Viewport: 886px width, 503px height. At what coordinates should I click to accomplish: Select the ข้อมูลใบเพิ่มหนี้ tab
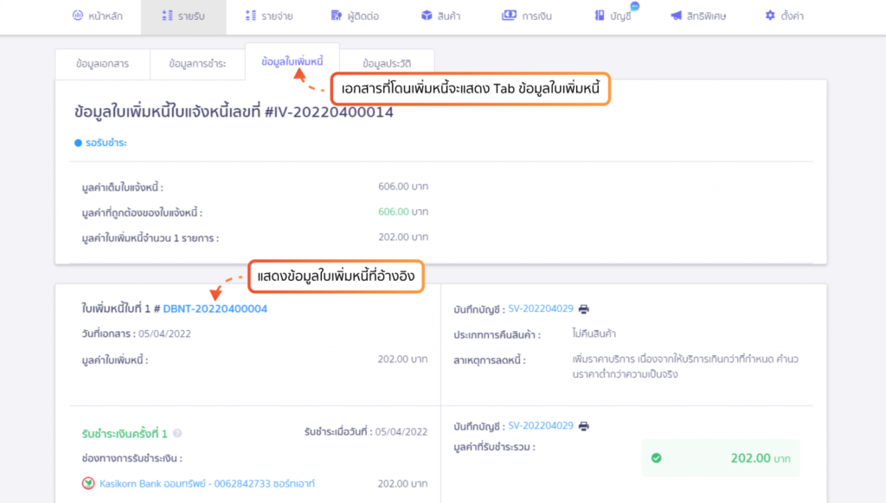(x=292, y=61)
